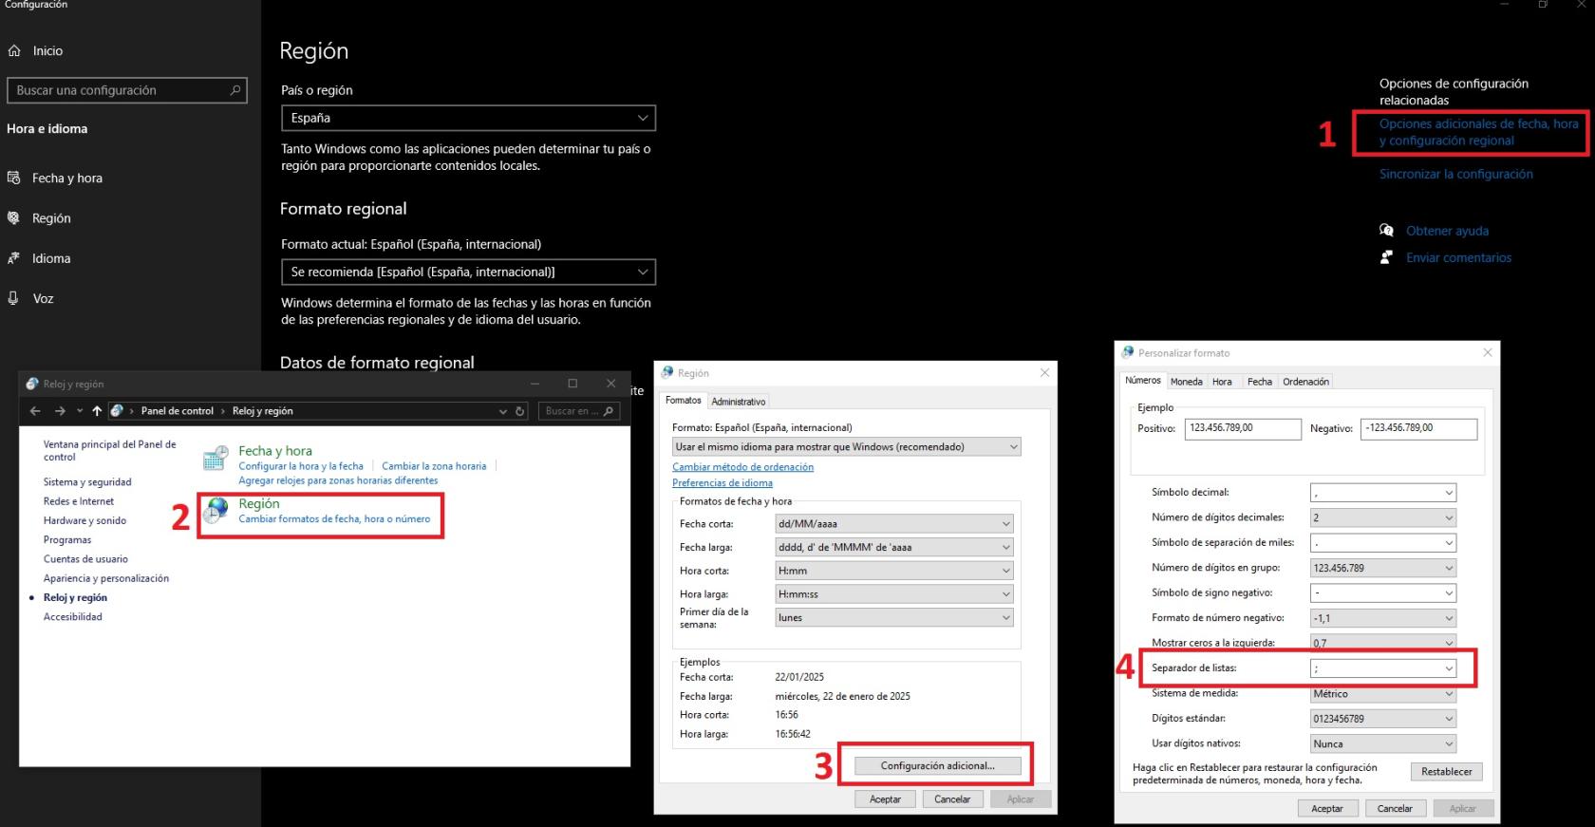Screen dimensions: 1595x827
Task: Open Número de dígitos decimales dropdown
Action: [1383, 517]
